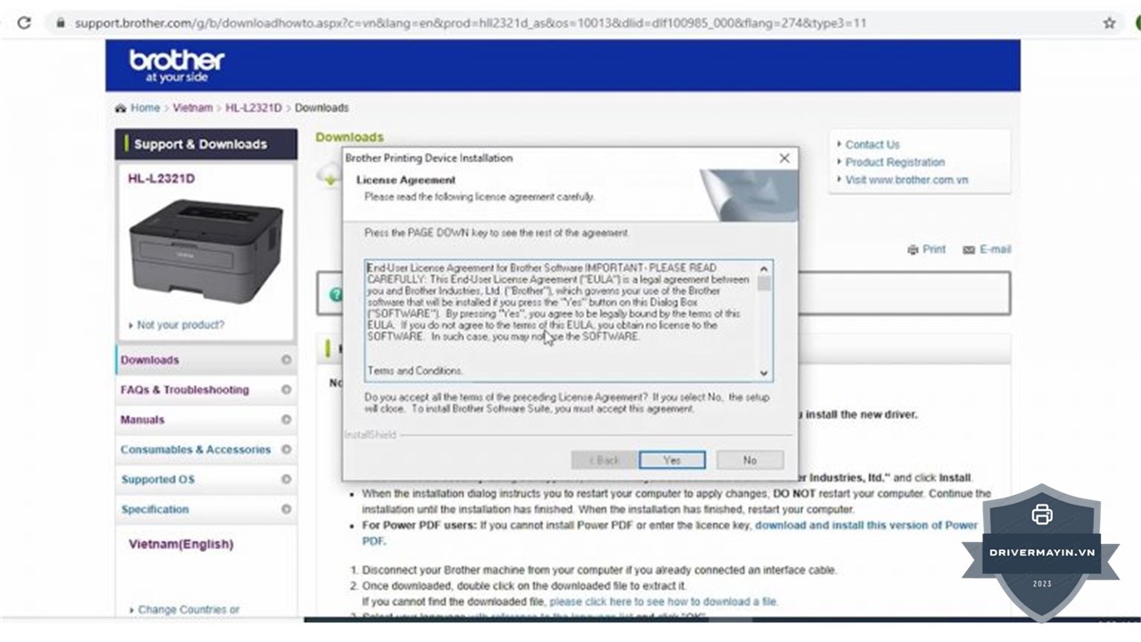The height and width of the screenshot is (642, 1141).
Task: Click the HL-L2321D printer image
Action: point(206,250)
